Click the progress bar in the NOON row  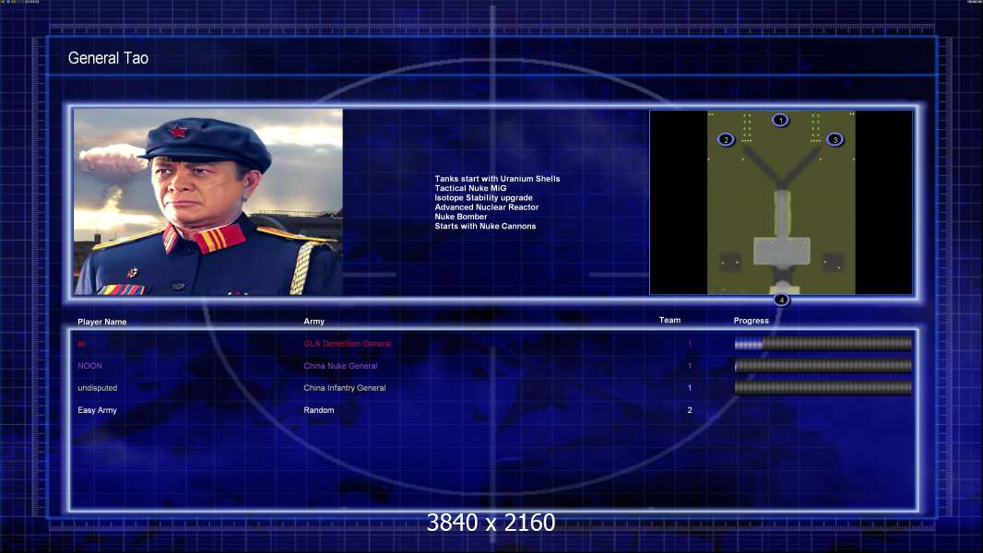pyautogui.click(x=823, y=366)
